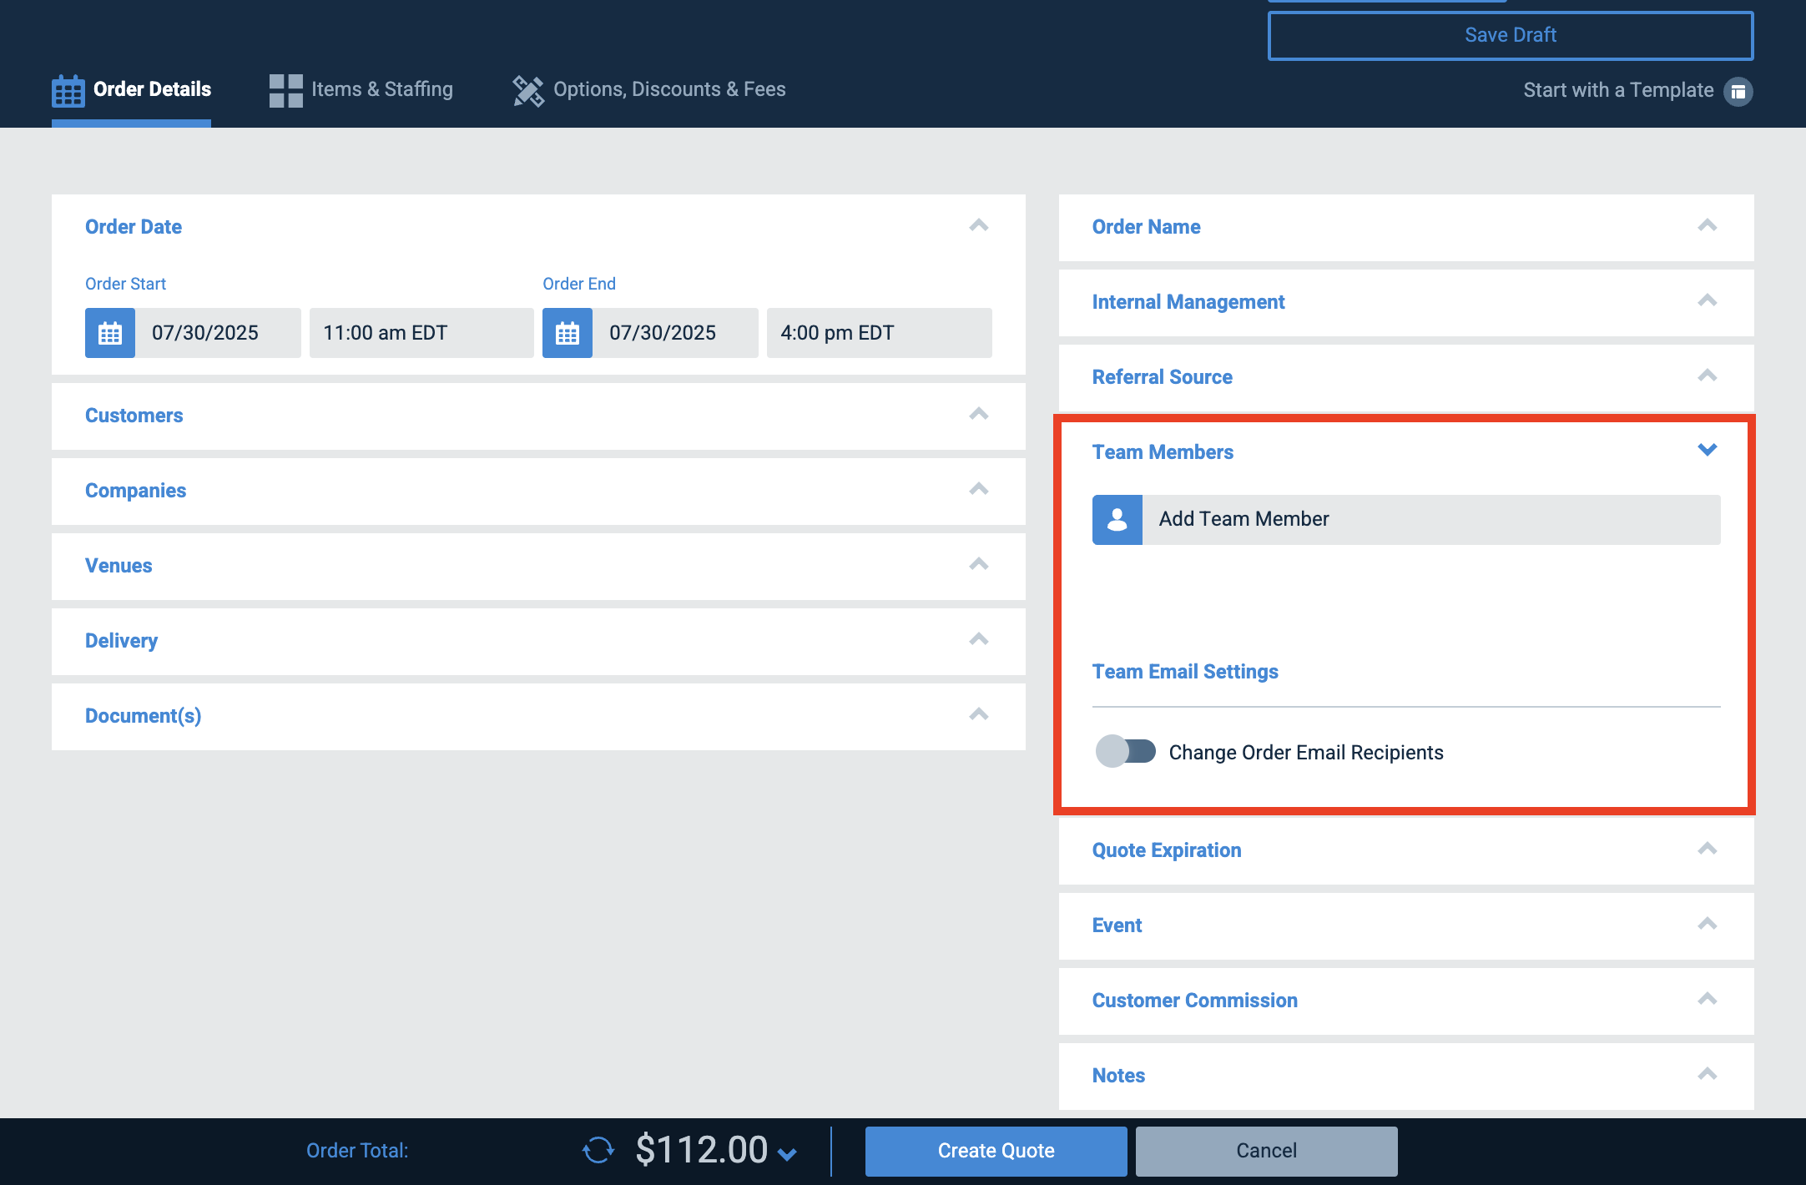Expand the Customers section chevron
1806x1185 pixels.
pyautogui.click(x=979, y=414)
